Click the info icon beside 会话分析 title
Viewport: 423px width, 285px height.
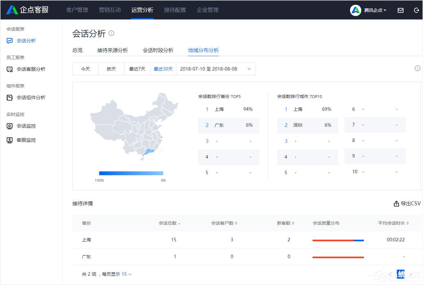coord(111,33)
